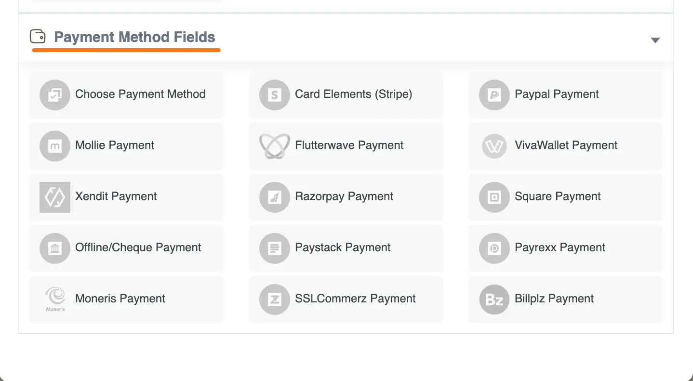Screen dimensions: 693x381
Task: Add the Offline/Cheque Payment field
Action: (x=126, y=248)
